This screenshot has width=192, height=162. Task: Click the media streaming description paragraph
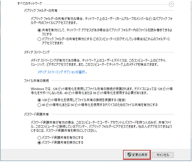point(99,62)
